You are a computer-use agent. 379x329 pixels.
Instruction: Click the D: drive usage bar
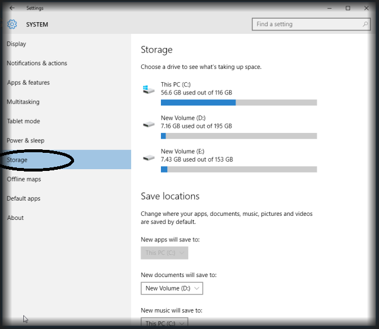[x=239, y=136]
